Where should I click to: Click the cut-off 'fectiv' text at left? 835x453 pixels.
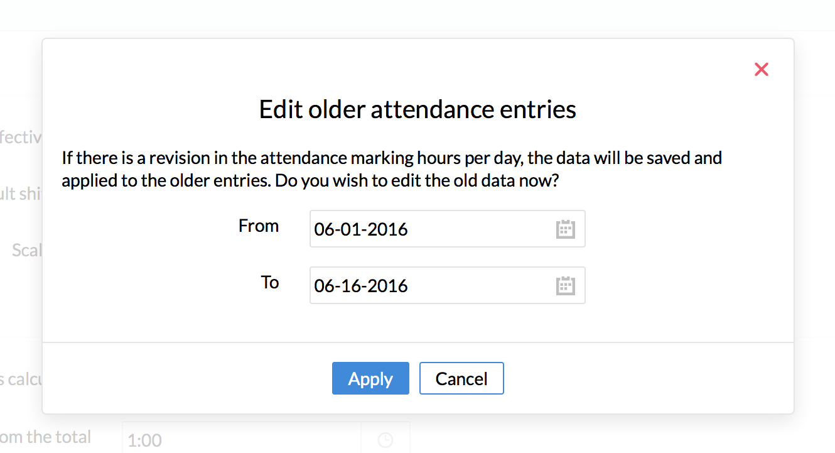(21, 137)
